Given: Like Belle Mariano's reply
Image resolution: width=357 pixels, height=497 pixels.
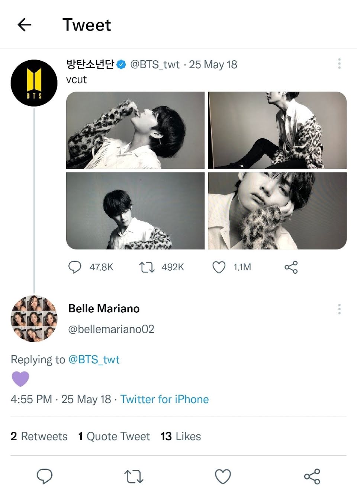Looking at the screenshot, I should pos(223,476).
